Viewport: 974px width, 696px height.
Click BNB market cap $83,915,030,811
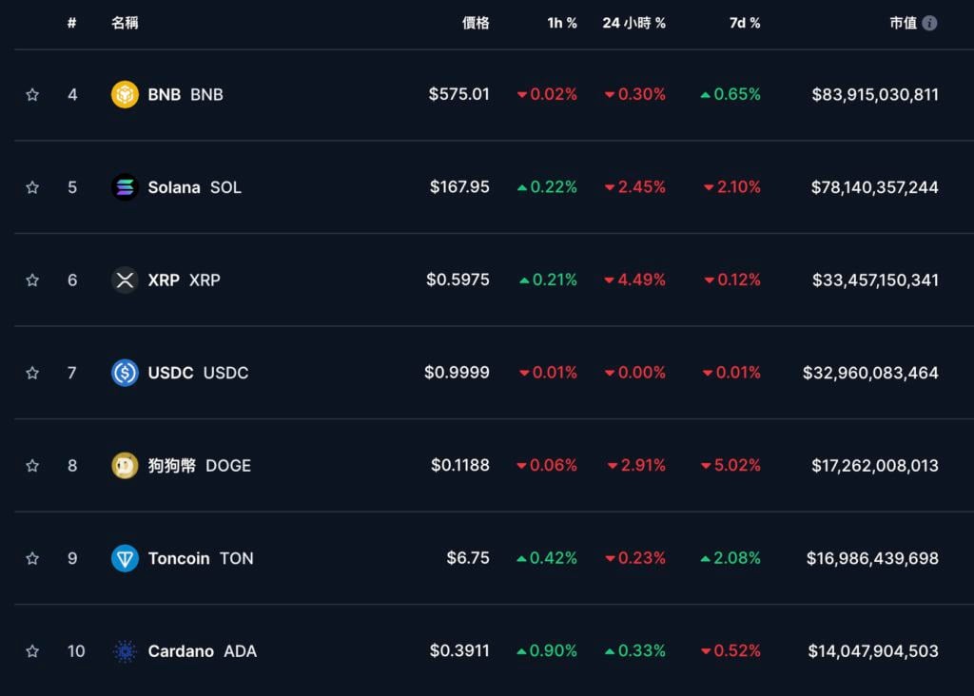click(x=875, y=94)
